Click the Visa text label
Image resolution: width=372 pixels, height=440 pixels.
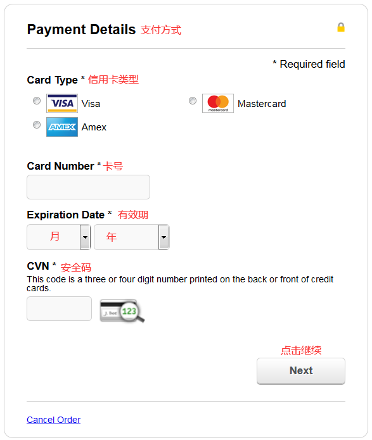point(91,104)
